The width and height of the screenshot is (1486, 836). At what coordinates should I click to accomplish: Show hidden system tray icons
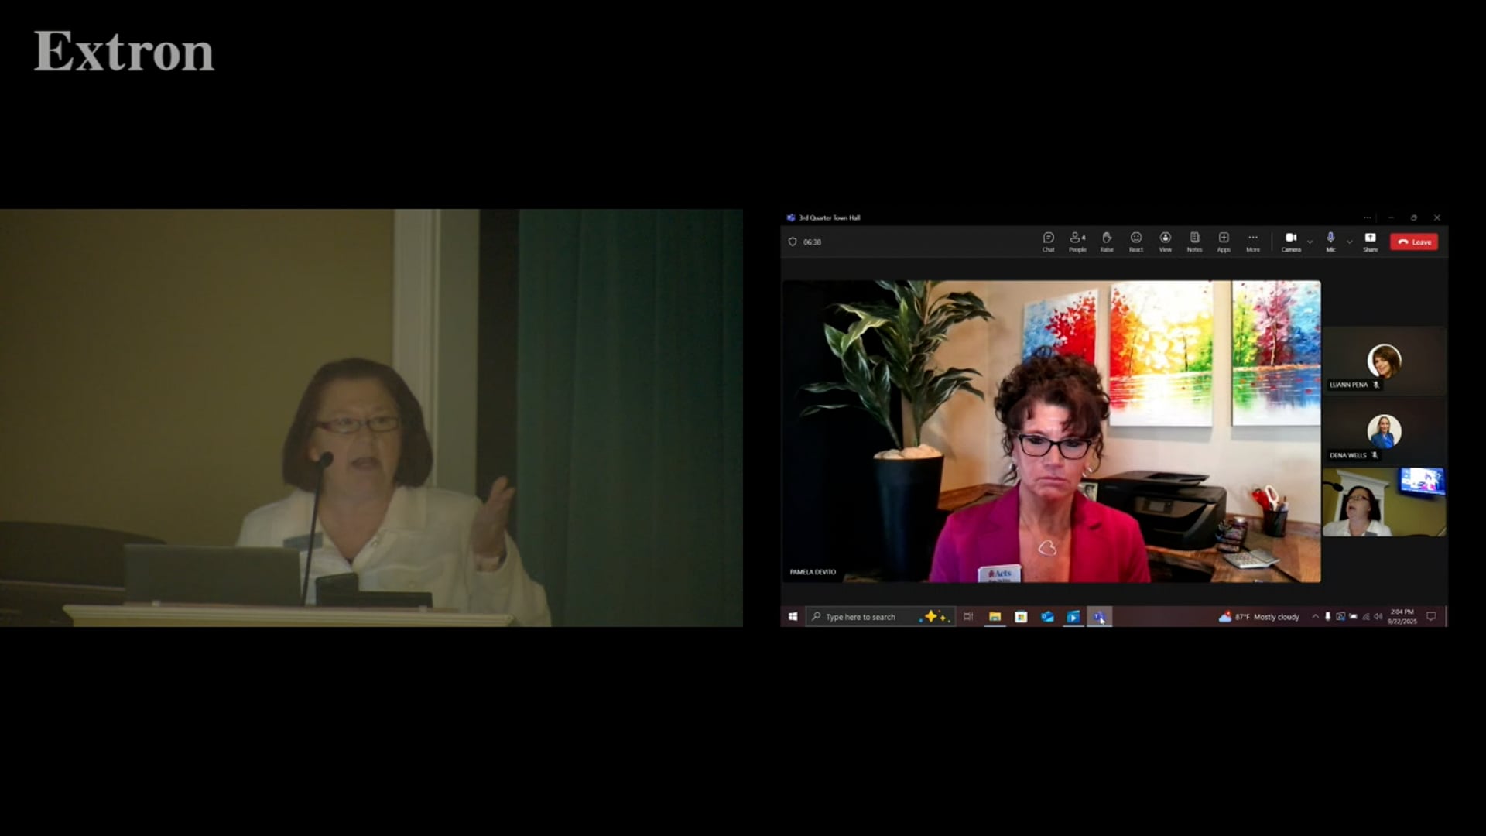pyautogui.click(x=1315, y=617)
